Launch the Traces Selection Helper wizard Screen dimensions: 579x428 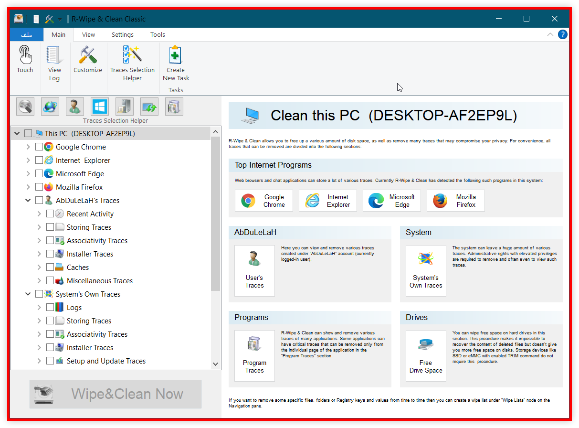coord(132,63)
